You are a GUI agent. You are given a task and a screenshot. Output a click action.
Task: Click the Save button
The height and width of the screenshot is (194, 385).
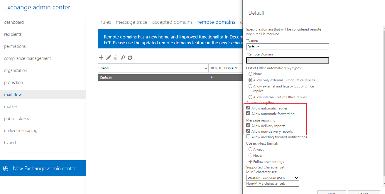pos(332,192)
